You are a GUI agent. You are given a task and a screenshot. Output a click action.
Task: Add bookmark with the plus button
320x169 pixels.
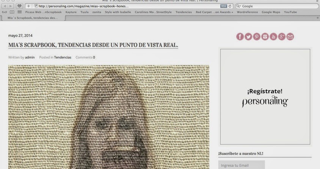coord(28,6)
